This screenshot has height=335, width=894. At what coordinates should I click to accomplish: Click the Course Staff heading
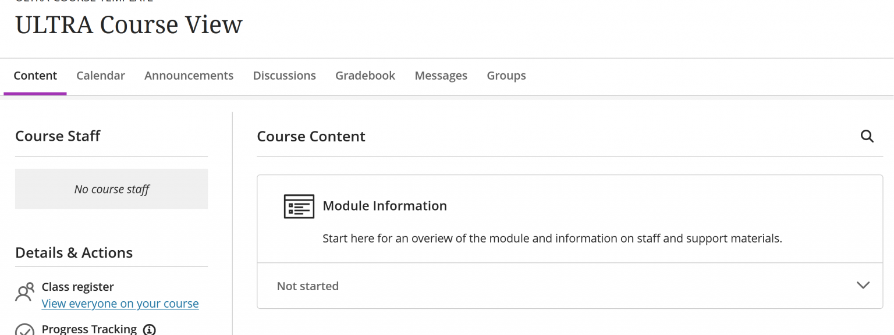pos(58,136)
